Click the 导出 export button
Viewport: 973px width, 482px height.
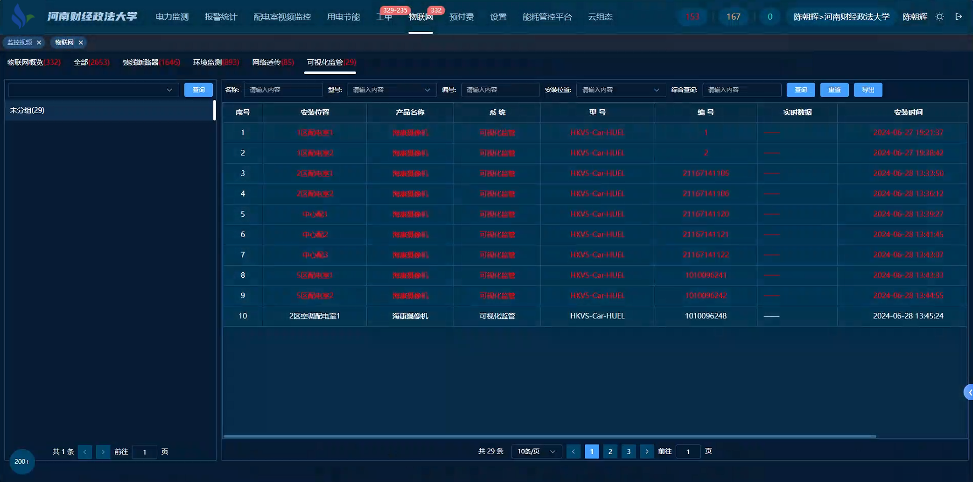point(867,90)
